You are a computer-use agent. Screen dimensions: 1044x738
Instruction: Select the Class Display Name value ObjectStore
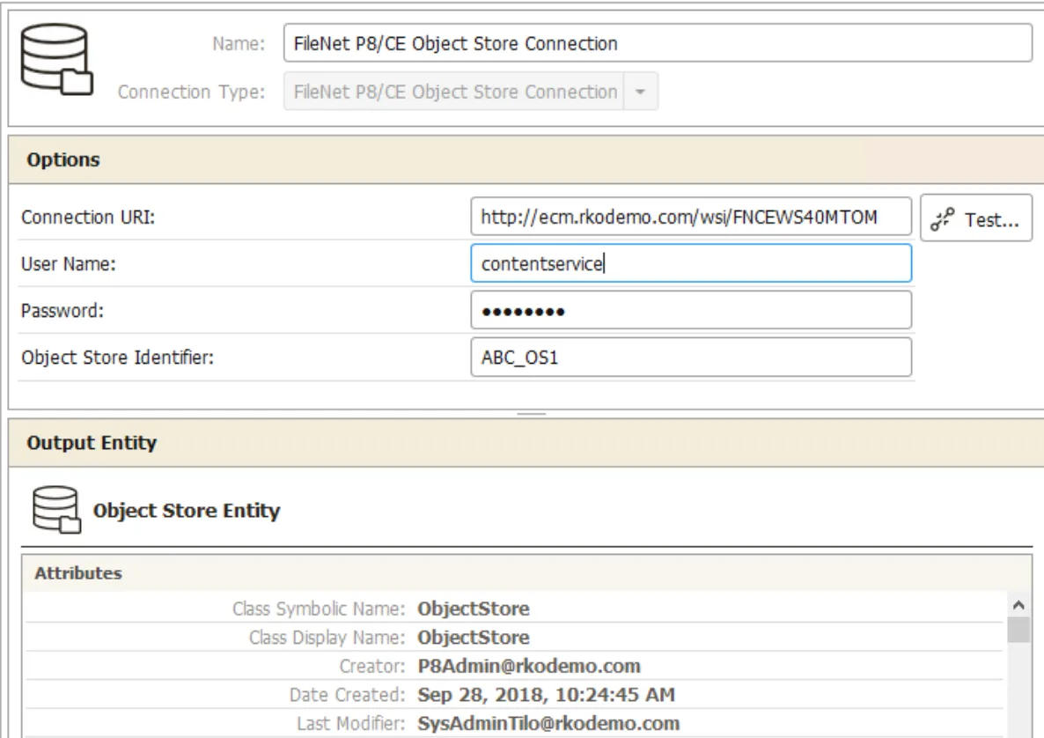coord(474,638)
